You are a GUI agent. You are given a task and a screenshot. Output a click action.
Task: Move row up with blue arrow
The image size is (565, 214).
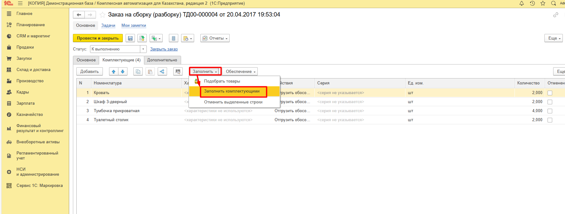pos(113,72)
